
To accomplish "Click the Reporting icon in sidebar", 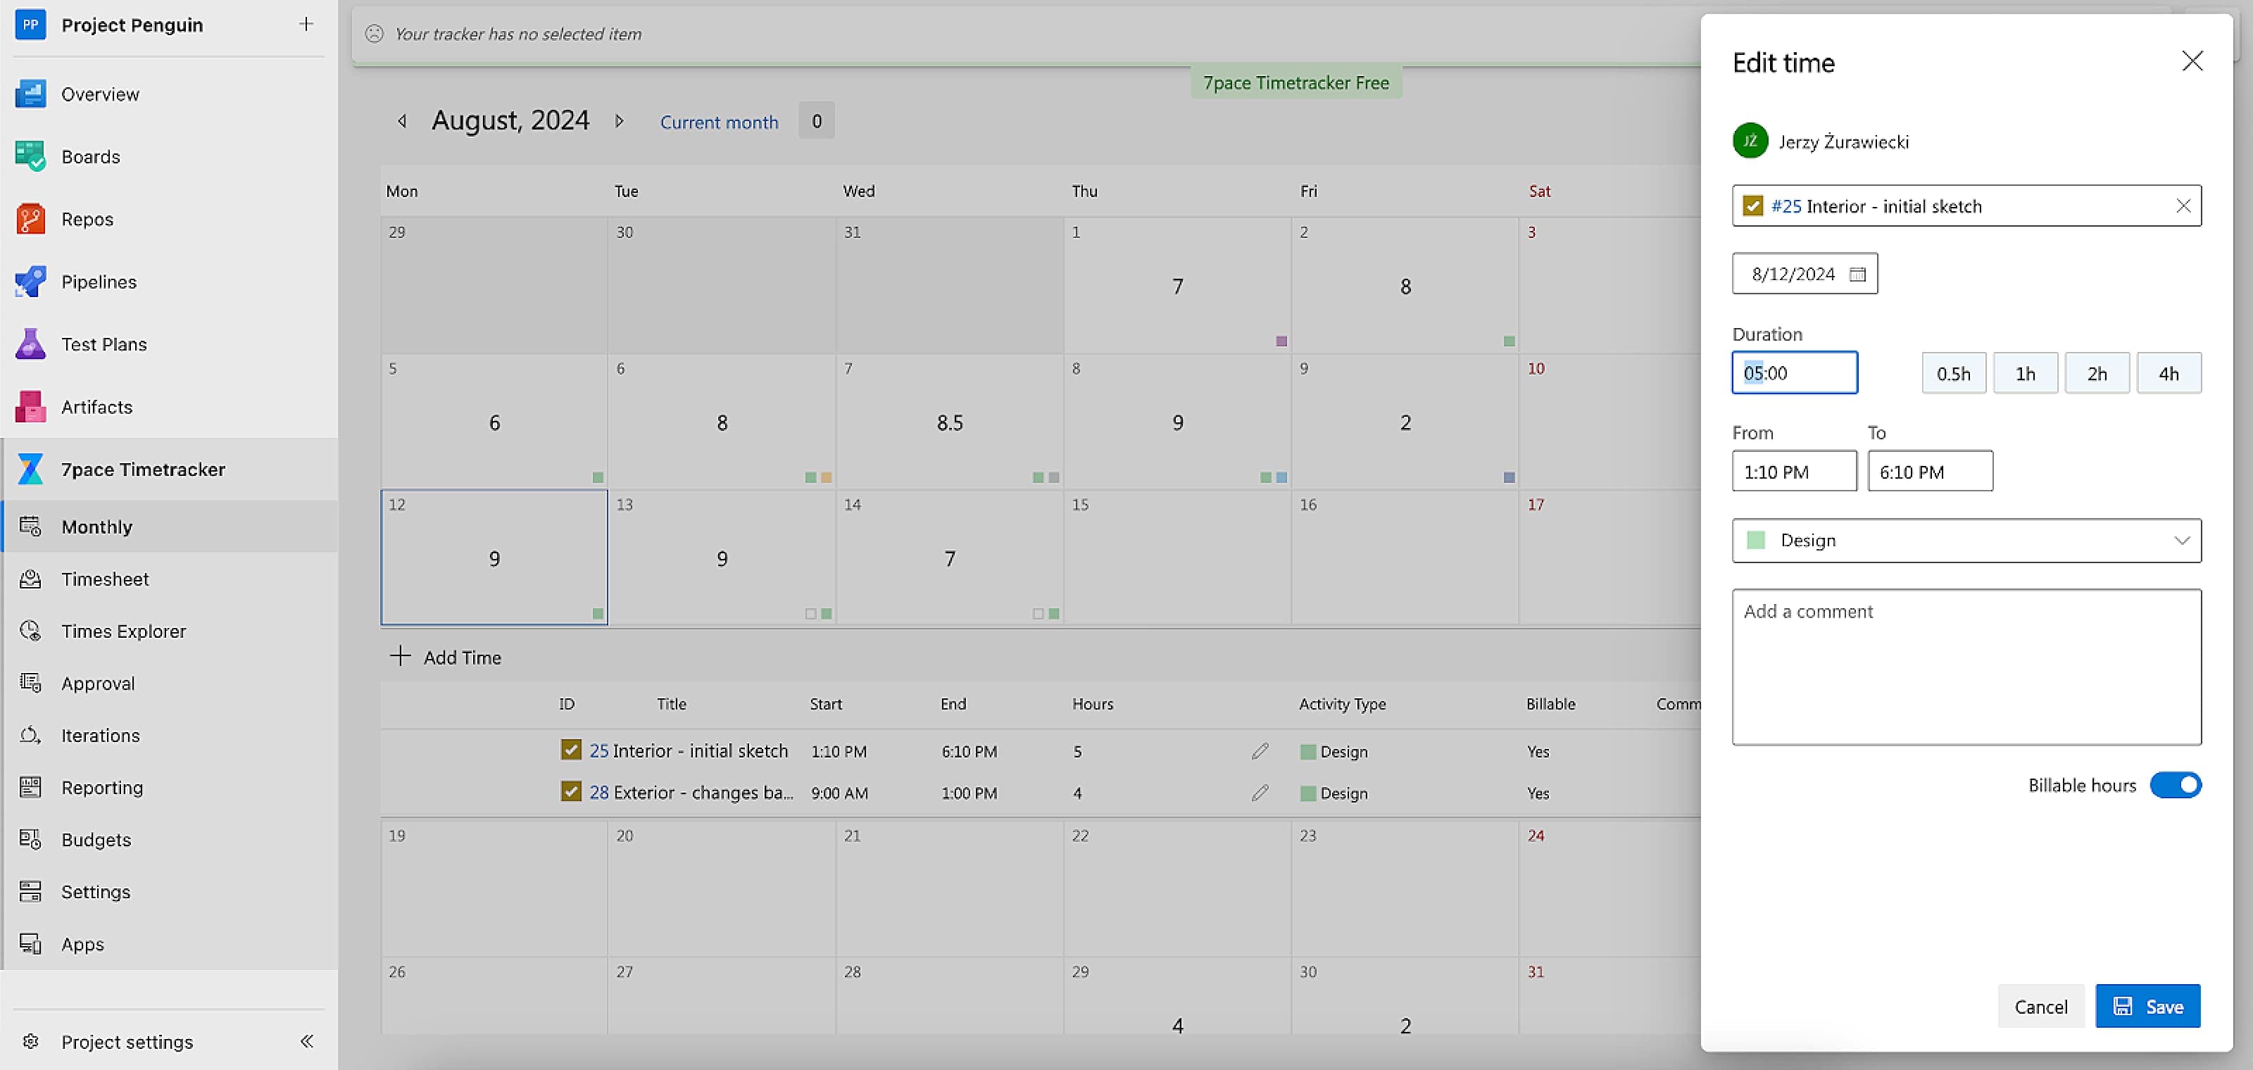I will pos(30,787).
